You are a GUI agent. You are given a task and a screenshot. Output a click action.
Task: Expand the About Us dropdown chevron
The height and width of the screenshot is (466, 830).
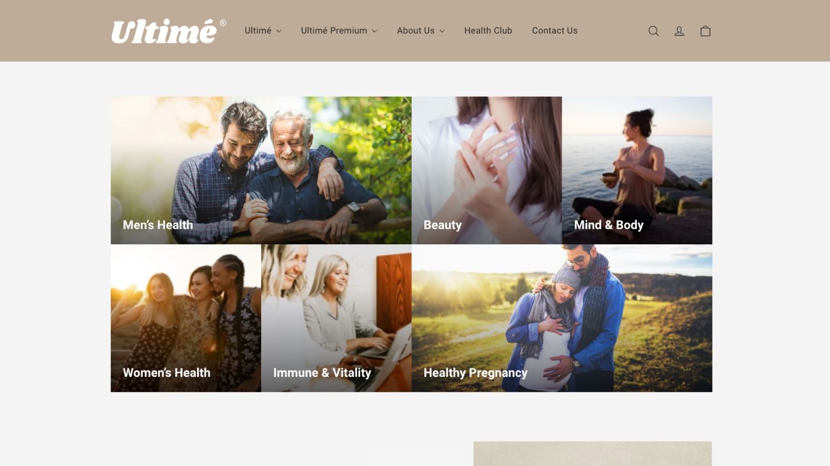pyautogui.click(x=442, y=31)
